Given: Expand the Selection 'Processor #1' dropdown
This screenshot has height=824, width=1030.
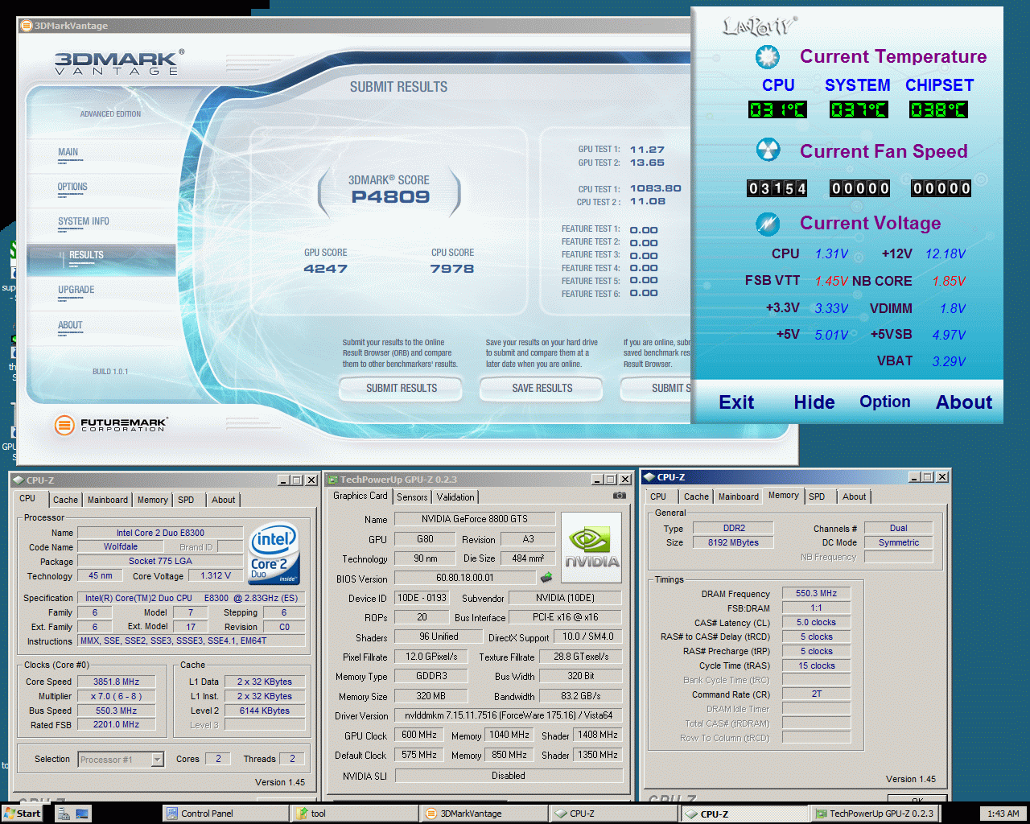Looking at the screenshot, I should tap(157, 760).
